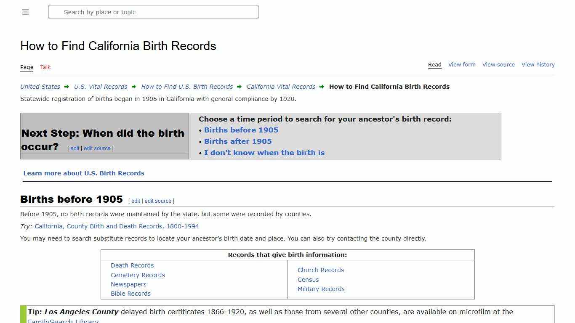Screen dimensions: 575x323
Task: Open U.S. Vital Records page
Action: click(x=101, y=87)
